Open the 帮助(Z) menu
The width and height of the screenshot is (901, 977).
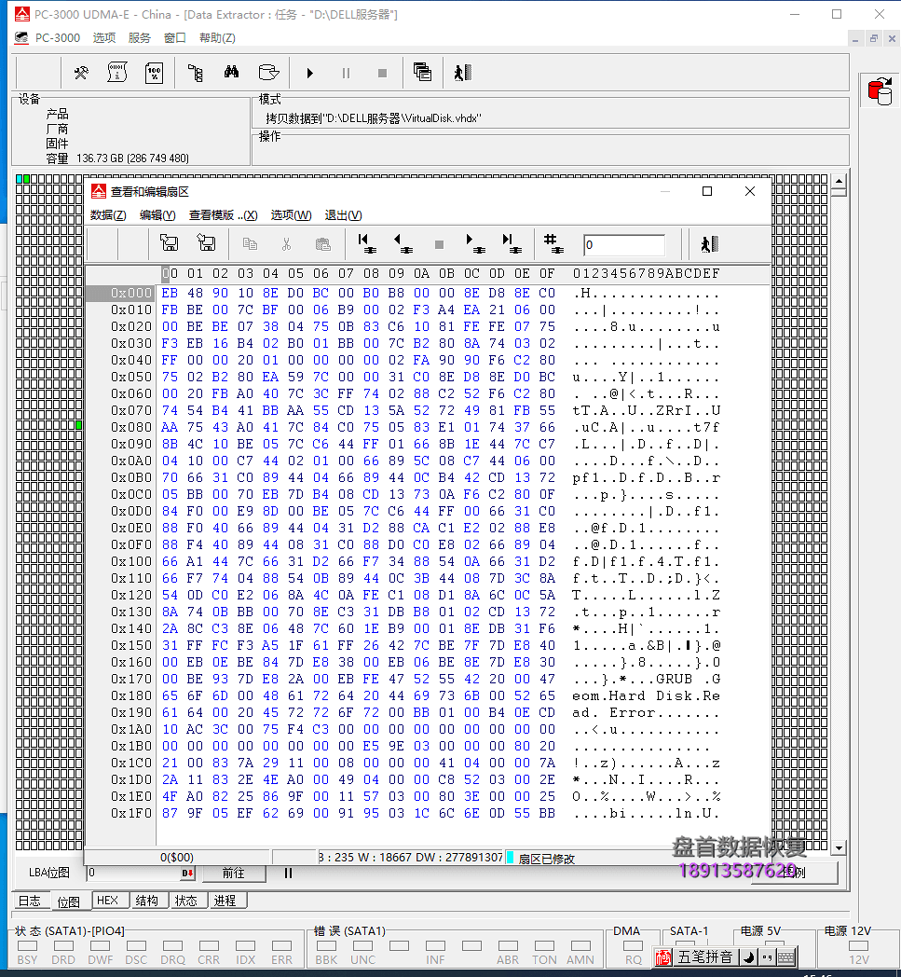click(x=217, y=37)
